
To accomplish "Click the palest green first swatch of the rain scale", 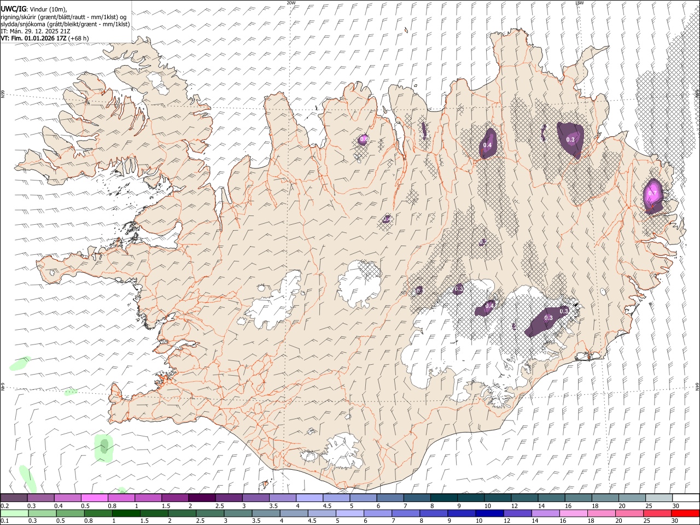I will pos(14,513).
